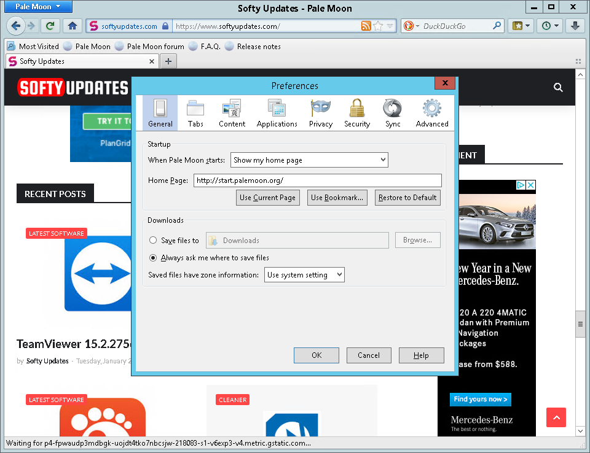Open the Sync preferences pane
590x453 pixels.
[393, 113]
